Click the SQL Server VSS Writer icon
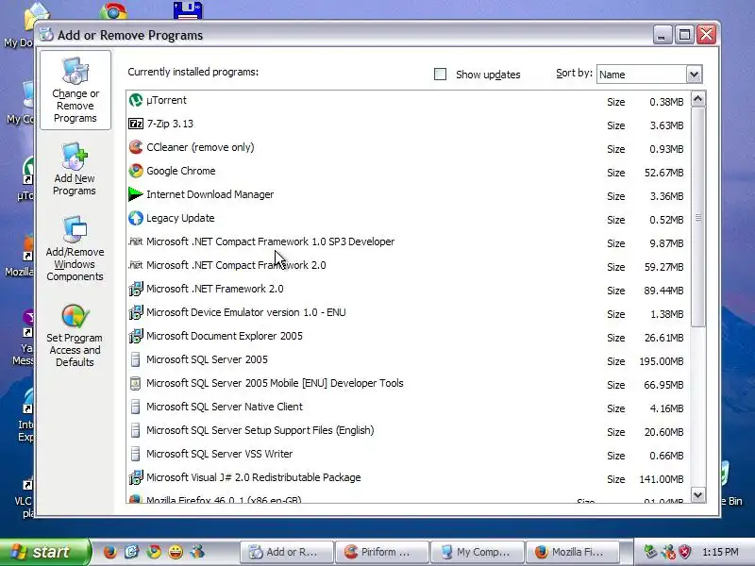 tap(136, 454)
